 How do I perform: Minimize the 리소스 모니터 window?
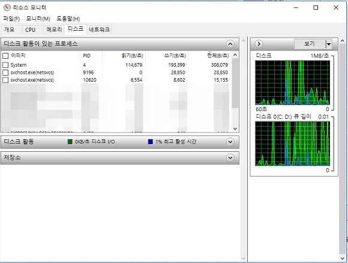coord(296,8)
